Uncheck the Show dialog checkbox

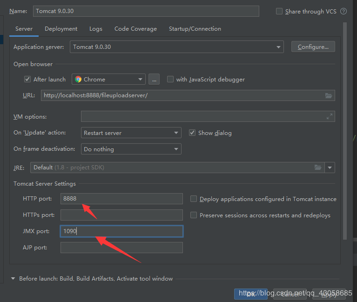click(192, 133)
